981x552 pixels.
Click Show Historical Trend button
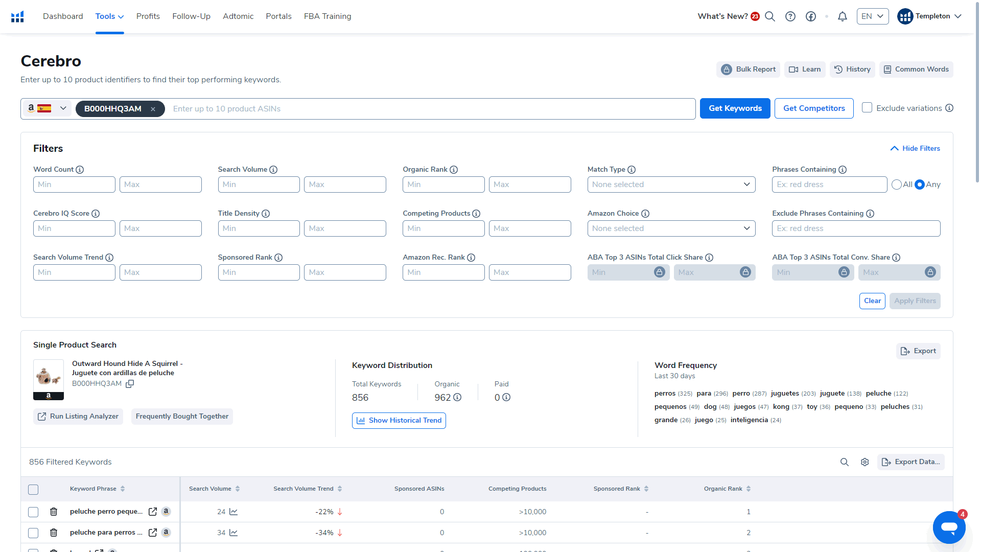[x=399, y=421]
